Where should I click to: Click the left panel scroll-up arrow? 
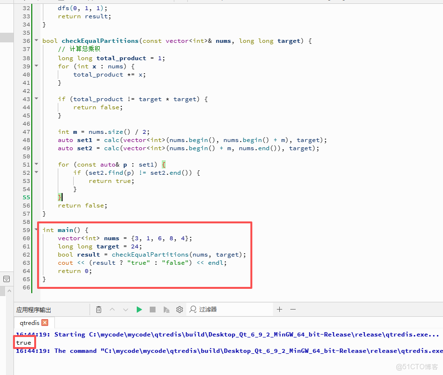point(9,291)
